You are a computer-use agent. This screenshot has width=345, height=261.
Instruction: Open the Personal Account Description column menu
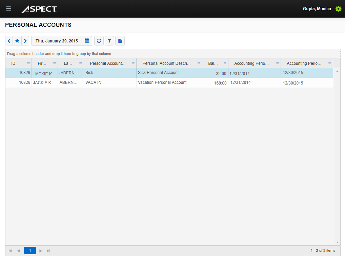[198, 63]
